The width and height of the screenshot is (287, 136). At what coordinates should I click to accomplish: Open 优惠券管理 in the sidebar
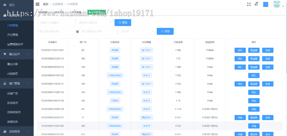tap(14, 112)
